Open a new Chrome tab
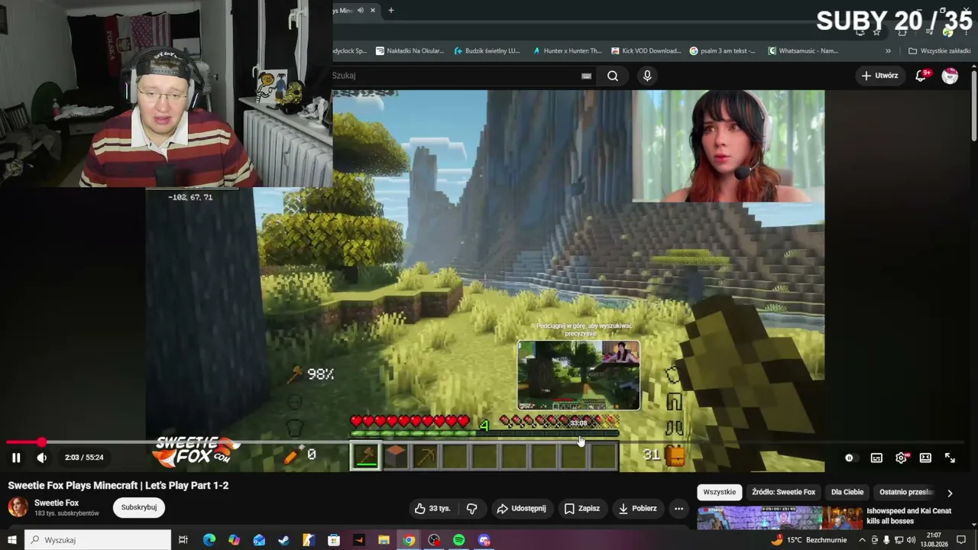This screenshot has height=550, width=978. click(390, 11)
